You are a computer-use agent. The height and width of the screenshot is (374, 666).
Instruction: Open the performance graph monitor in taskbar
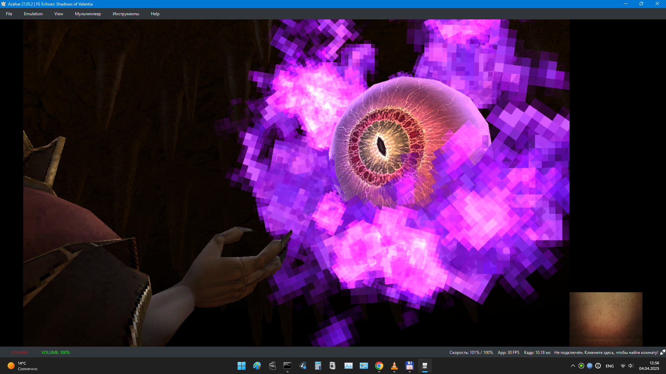(348, 366)
